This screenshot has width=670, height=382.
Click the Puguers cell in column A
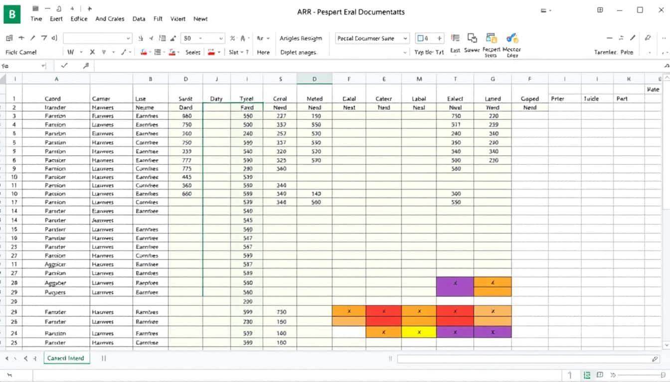[x=55, y=292]
